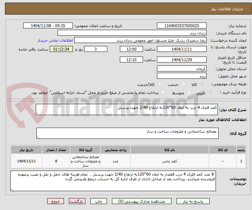252x210 pixels.
Task: Click the پاسخ به نیاز button
Action: [x=193, y=201]
